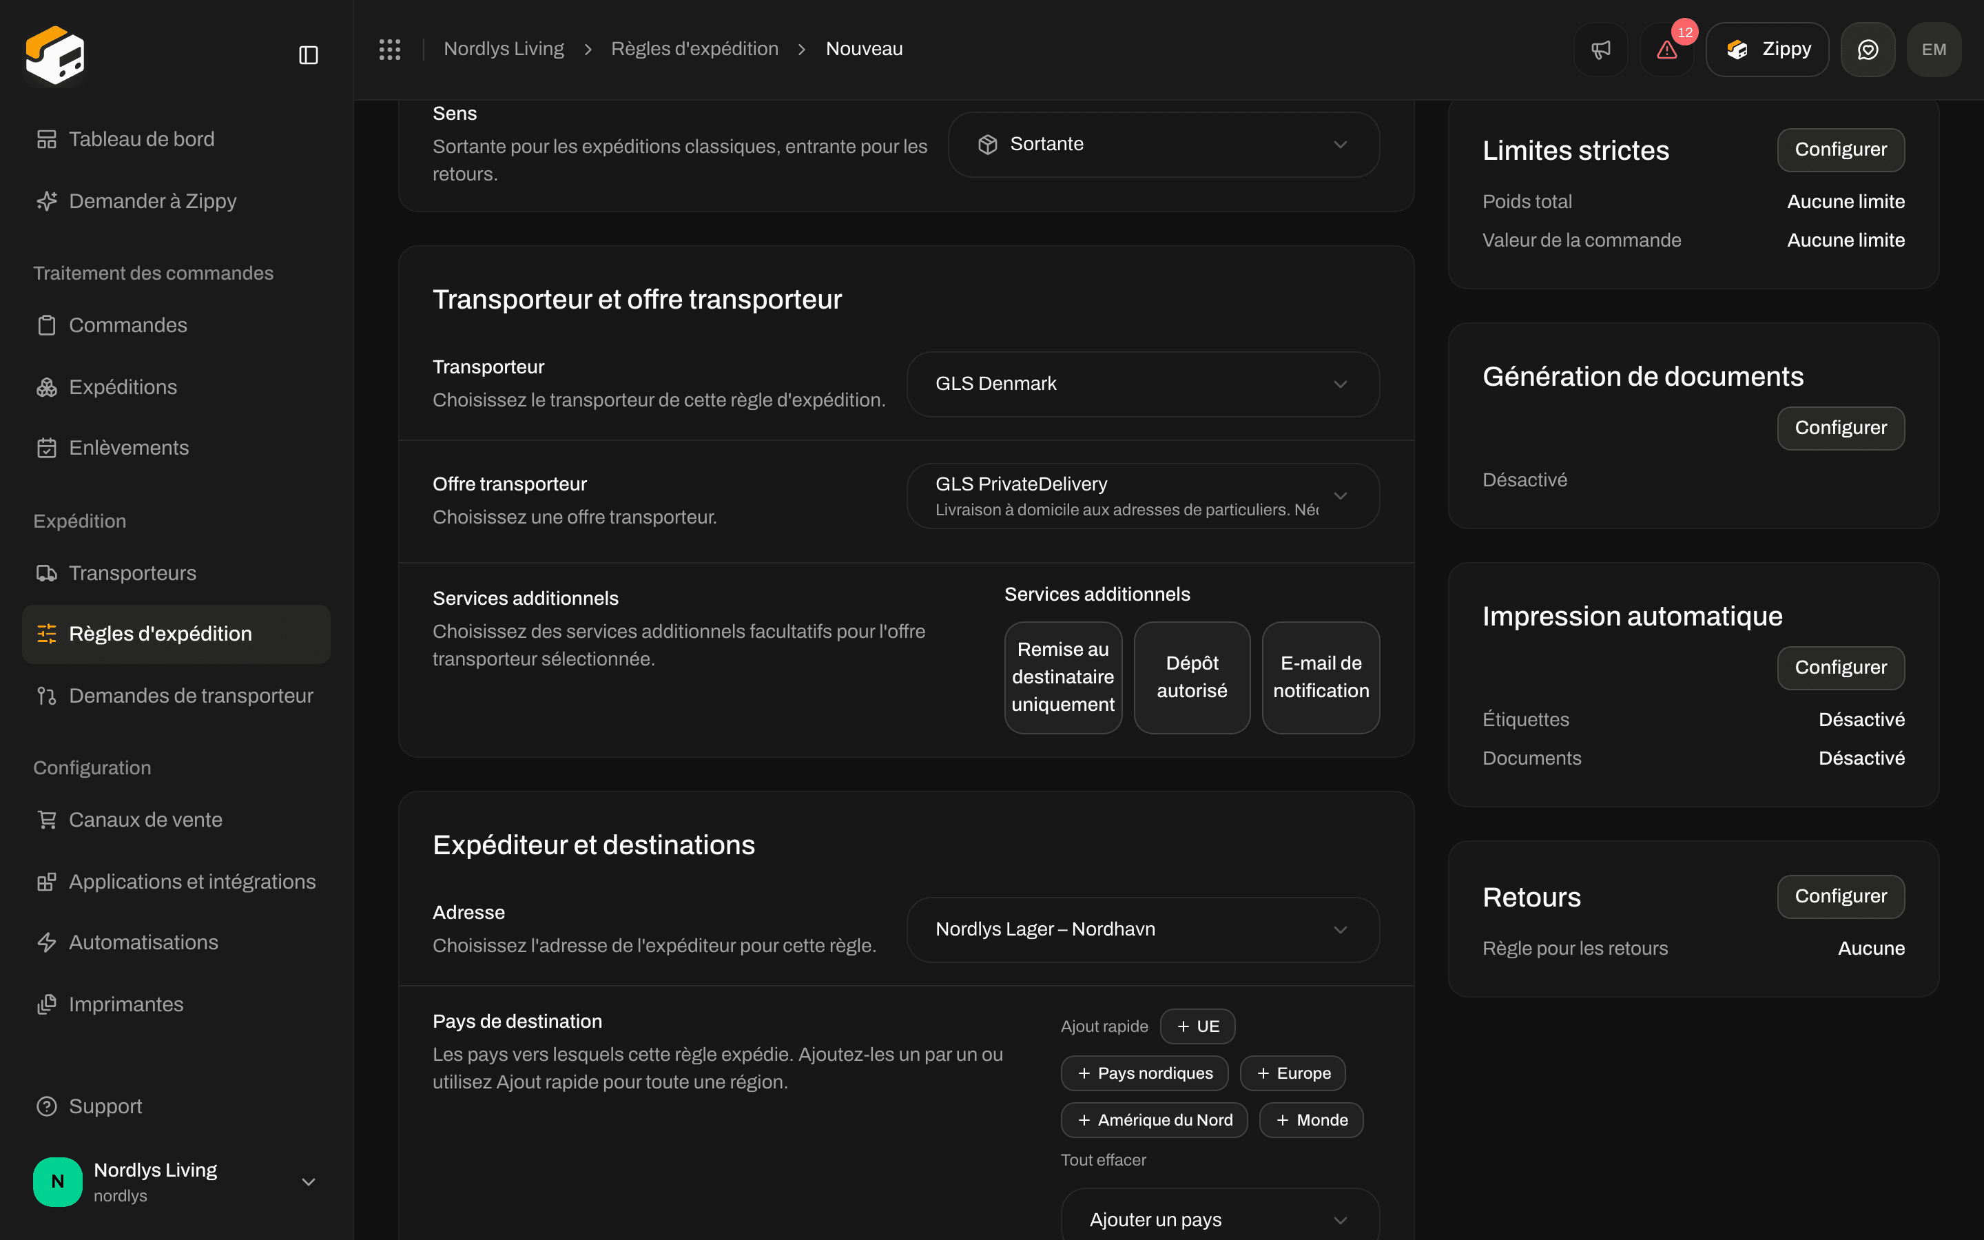
Task: Add Amérique du Nord via quick add
Action: 1155,1120
